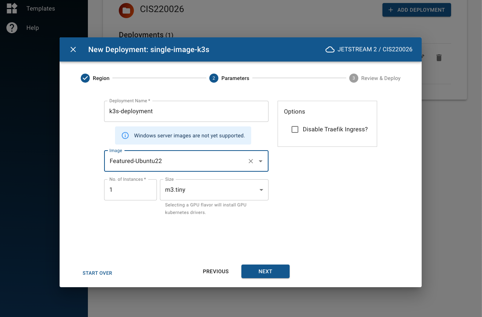Open Templates in the sidebar
The width and height of the screenshot is (482, 317).
click(41, 9)
